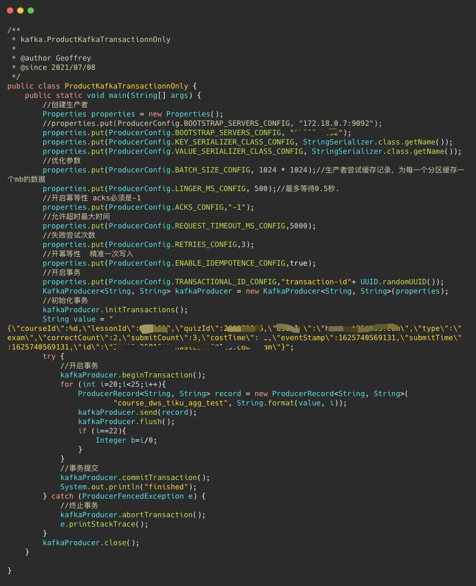This screenshot has width=476, height=586.
Task: Click RETRIES_CONFIG,3 line
Action: click(x=148, y=245)
